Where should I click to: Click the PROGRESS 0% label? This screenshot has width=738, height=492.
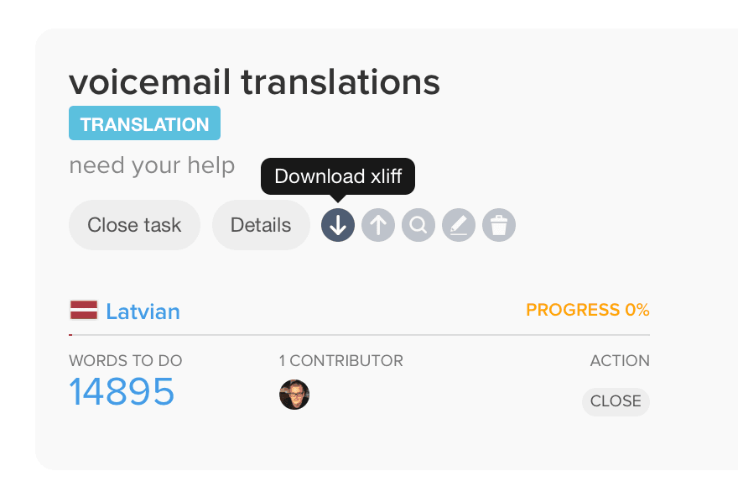point(587,310)
